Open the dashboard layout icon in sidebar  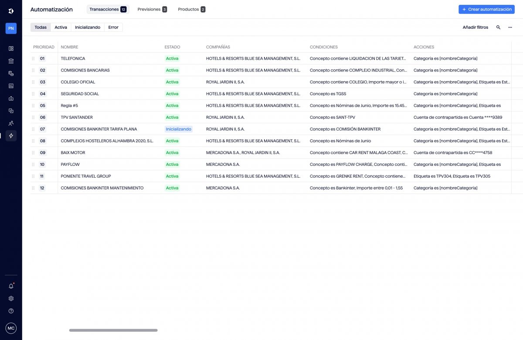[x=11, y=48]
